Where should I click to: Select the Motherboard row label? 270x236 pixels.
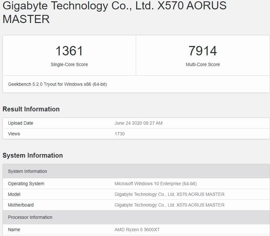(21, 205)
